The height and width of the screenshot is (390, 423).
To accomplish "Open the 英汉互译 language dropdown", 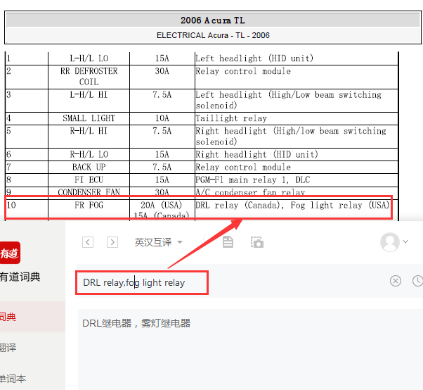I will 158,242.
